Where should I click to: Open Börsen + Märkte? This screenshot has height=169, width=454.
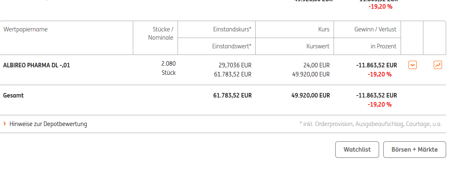(415, 150)
